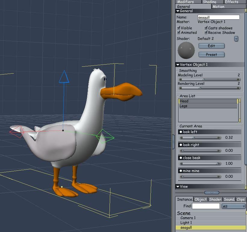Click the mine mine slider track
The image size is (247, 232).
click(200, 176)
